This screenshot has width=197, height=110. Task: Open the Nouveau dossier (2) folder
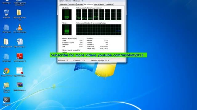pos(20,15)
